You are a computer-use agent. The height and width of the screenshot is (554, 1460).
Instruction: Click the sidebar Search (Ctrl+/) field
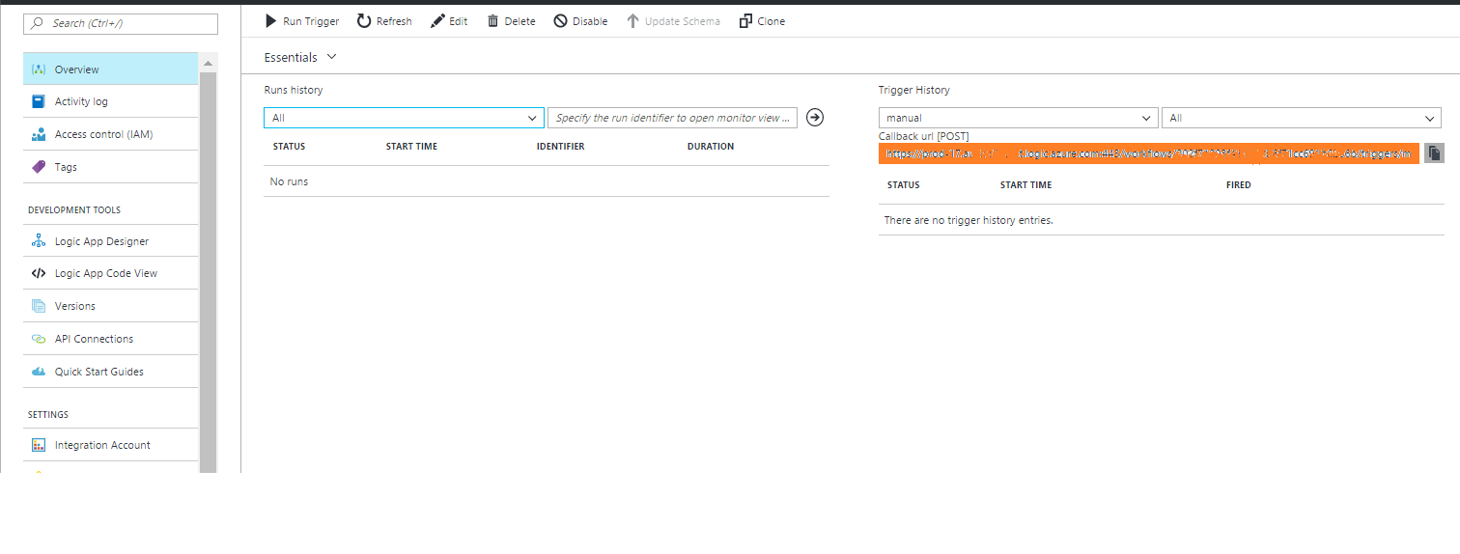tap(121, 23)
